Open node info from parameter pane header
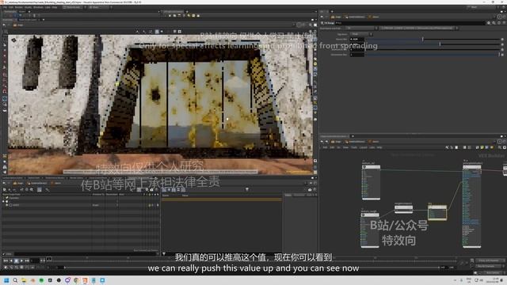 499,23
